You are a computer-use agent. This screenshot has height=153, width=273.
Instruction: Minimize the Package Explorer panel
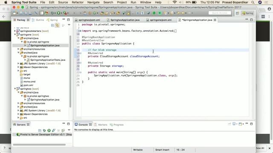(64, 20)
